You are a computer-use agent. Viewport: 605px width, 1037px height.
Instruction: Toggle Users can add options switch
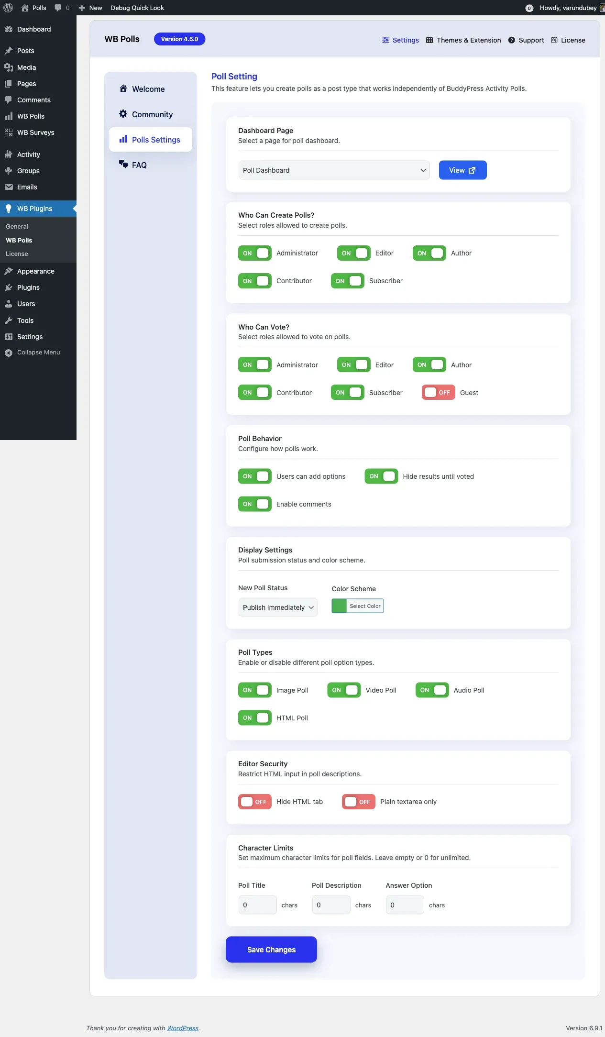pyautogui.click(x=255, y=476)
